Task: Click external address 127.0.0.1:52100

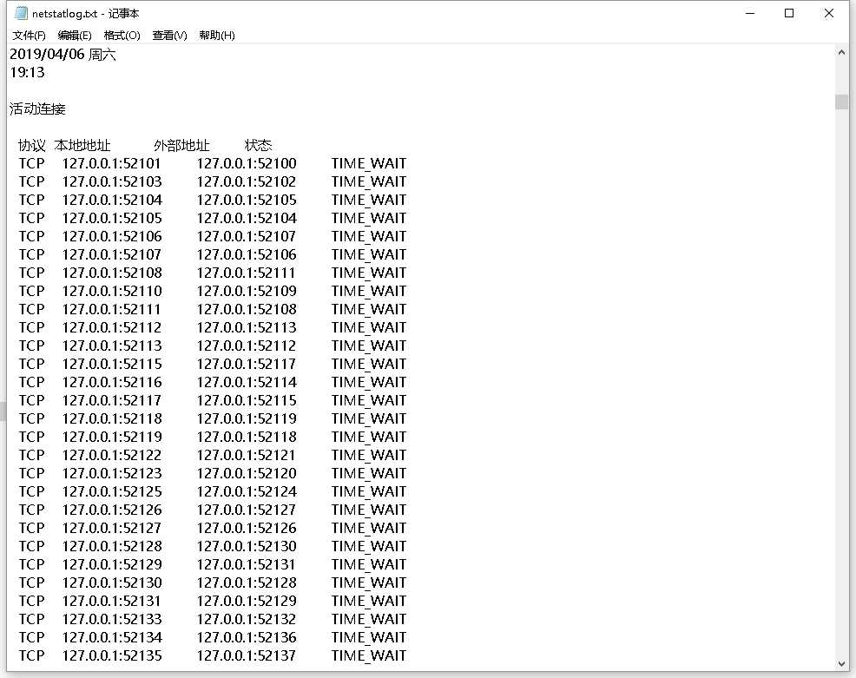Action: tap(247, 164)
